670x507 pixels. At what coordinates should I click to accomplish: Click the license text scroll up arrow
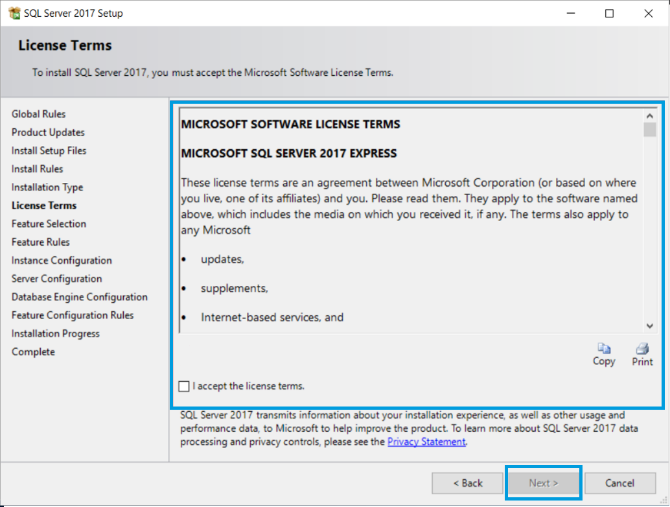pyautogui.click(x=649, y=116)
